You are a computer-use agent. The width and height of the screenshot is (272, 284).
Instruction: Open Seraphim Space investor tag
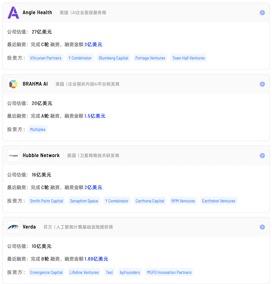pyautogui.click(x=84, y=201)
